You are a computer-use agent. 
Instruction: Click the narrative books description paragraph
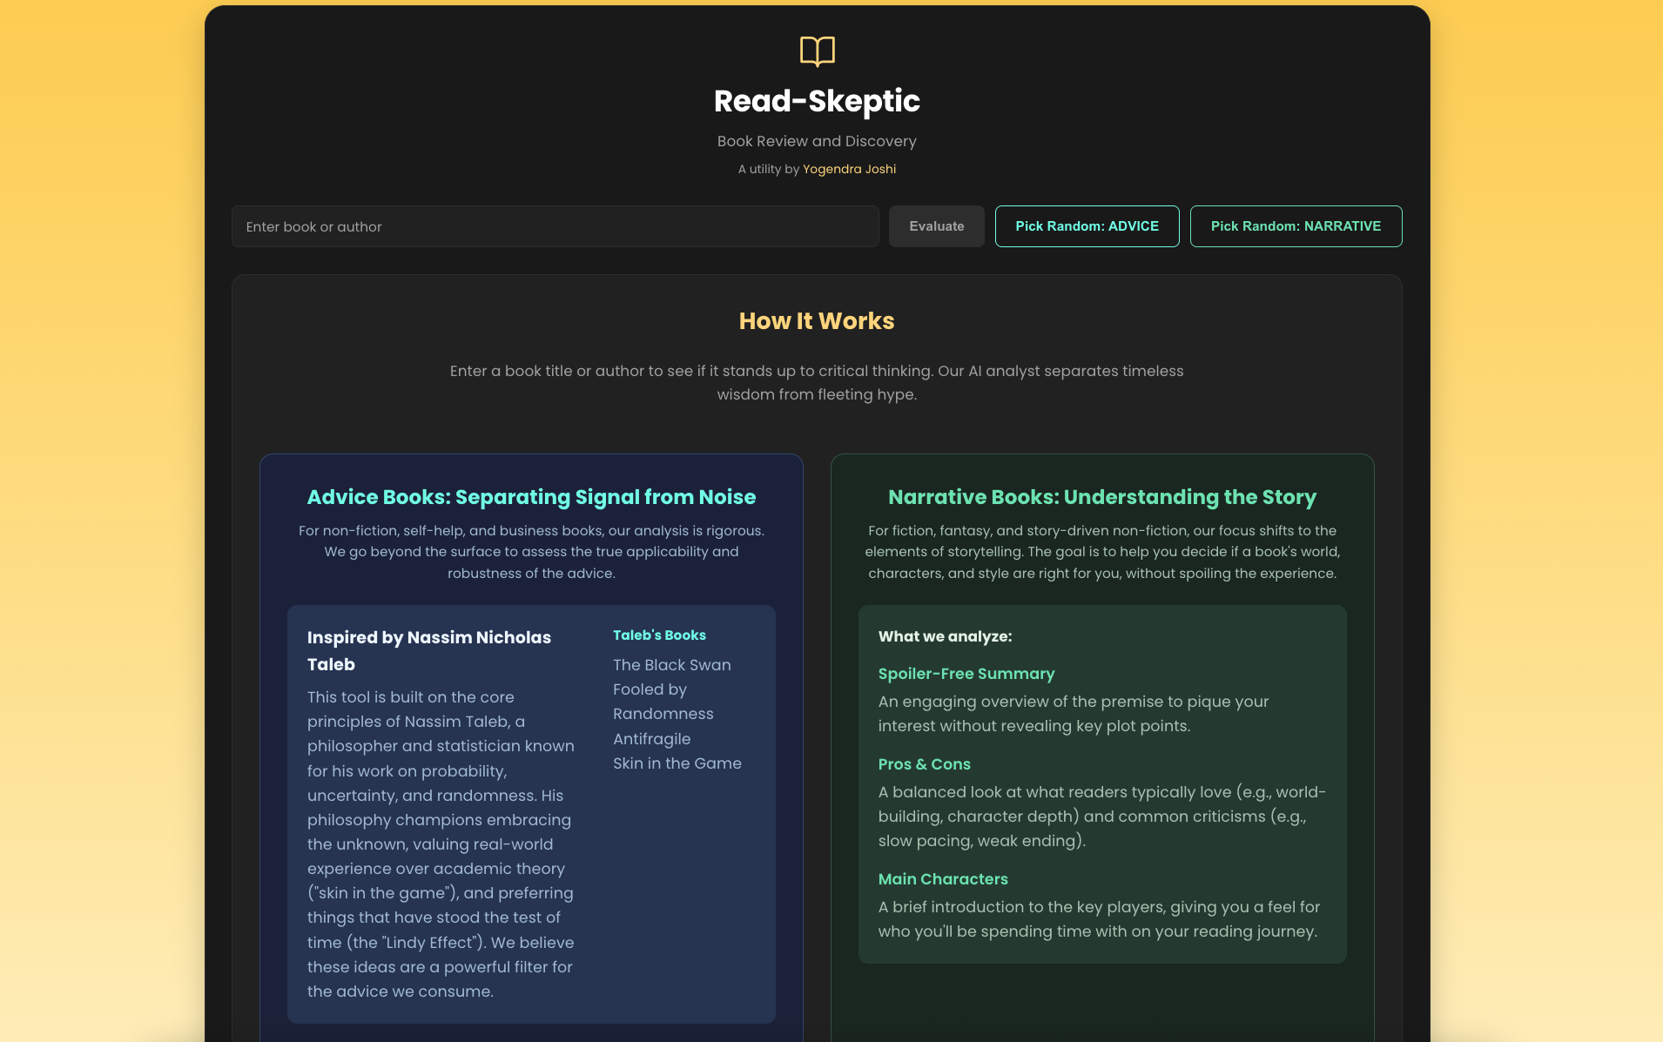(x=1102, y=552)
